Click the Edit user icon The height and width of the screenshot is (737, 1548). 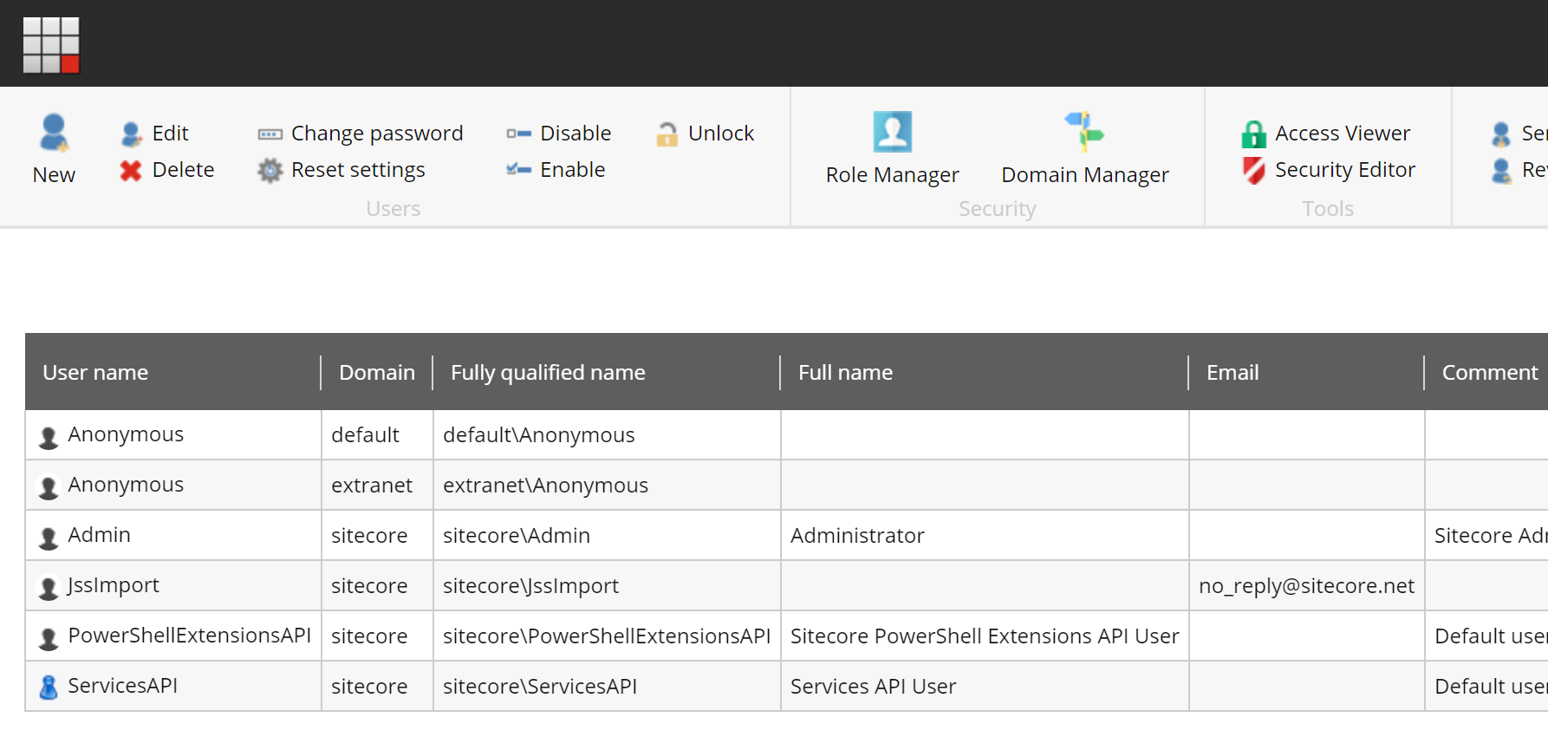click(x=131, y=134)
